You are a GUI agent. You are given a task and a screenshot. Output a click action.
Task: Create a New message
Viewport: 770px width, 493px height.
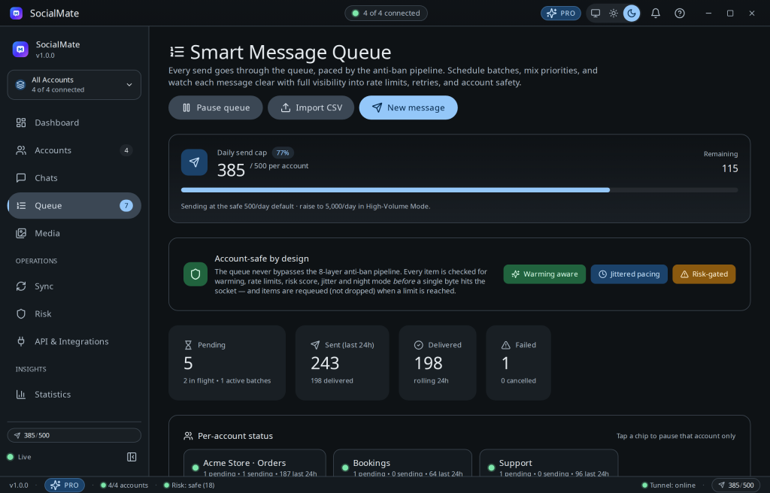click(x=408, y=107)
